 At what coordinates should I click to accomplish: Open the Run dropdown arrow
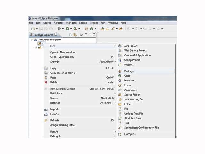(x=71, y=29)
